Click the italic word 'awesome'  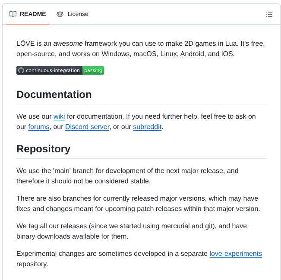point(68,44)
